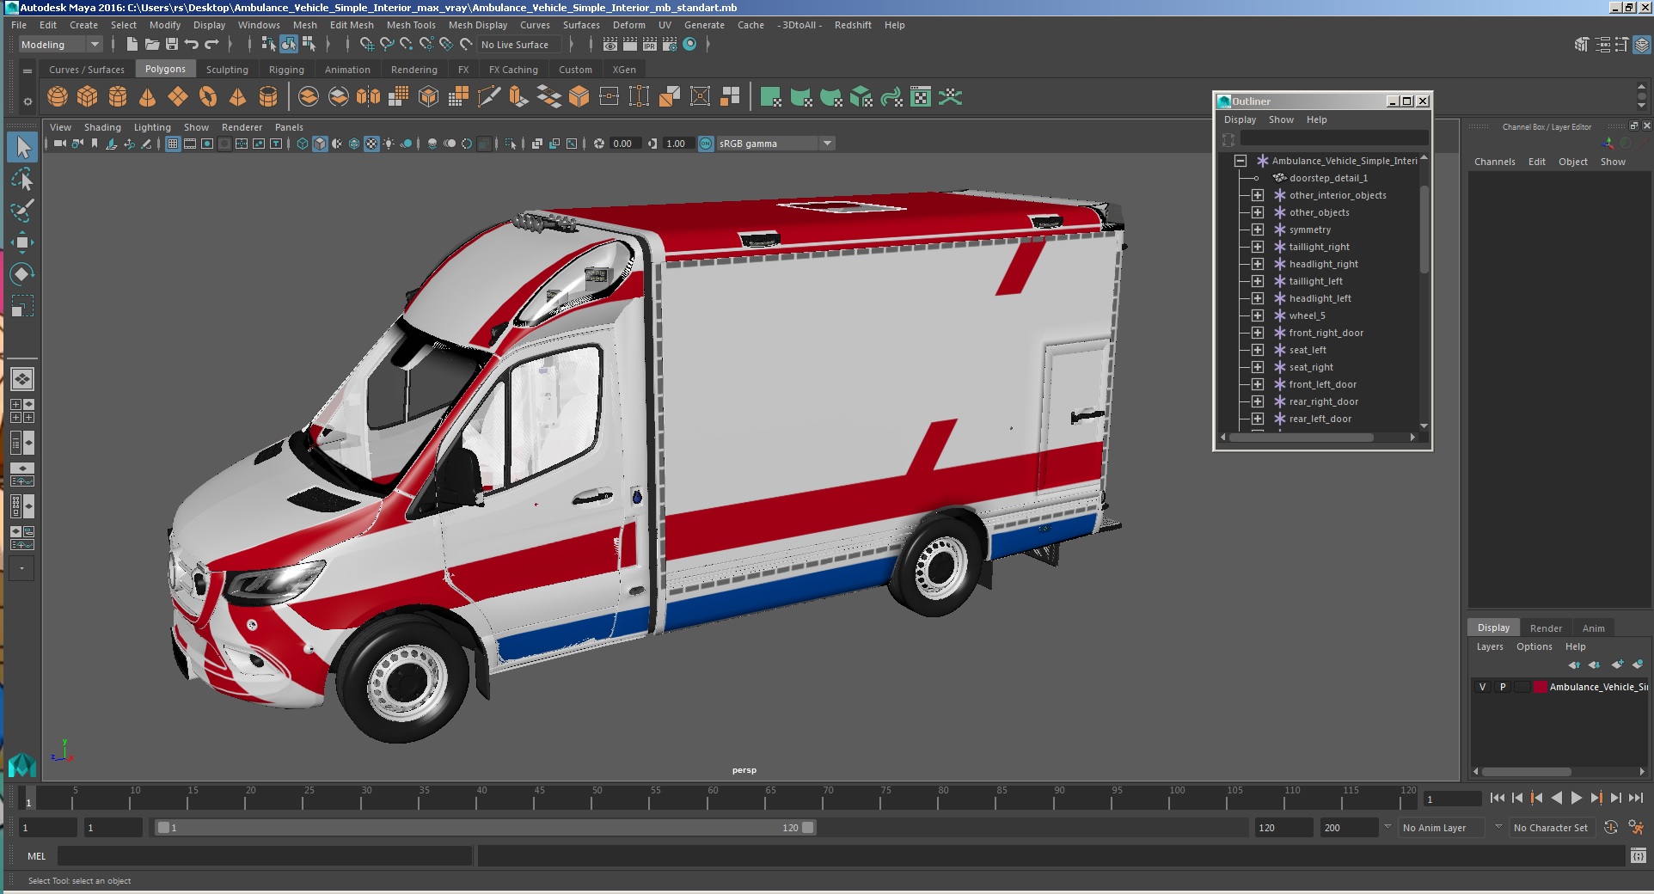The height and width of the screenshot is (894, 1654).
Task: Create a polygon cylinder from shelf
Action: pyautogui.click(x=118, y=97)
